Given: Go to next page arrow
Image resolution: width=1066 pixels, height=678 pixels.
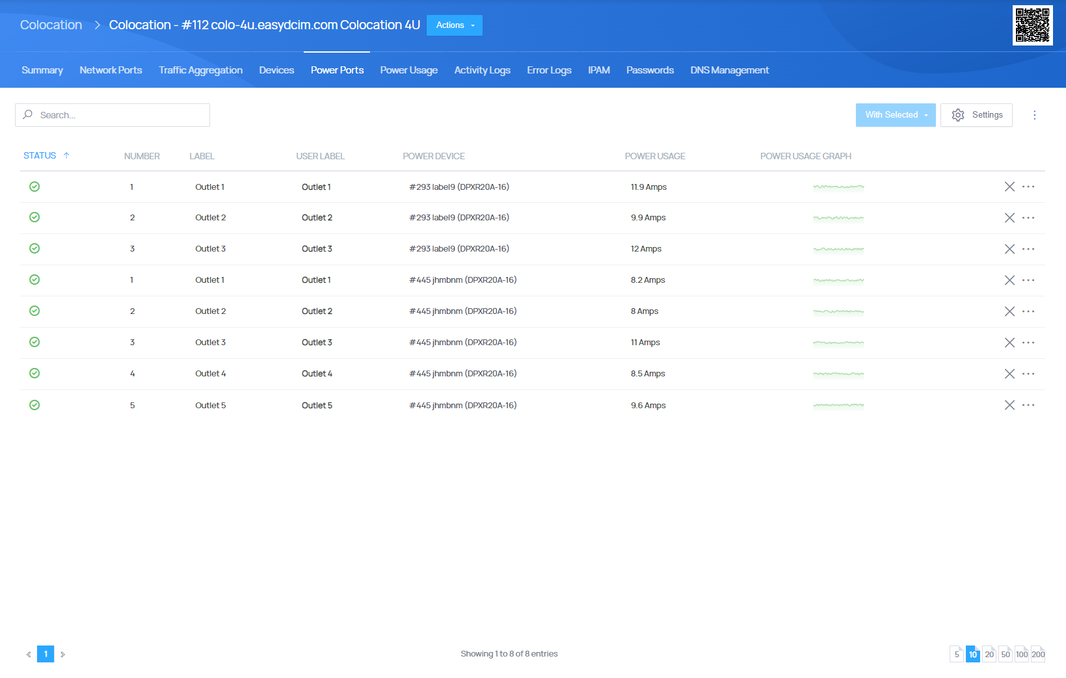Looking at the screenshot, I should point(62,655).
